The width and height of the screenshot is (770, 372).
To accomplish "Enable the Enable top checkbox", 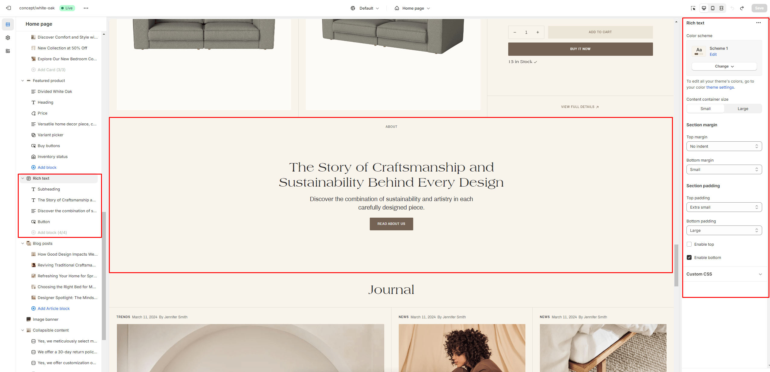I will click(689, 244).
